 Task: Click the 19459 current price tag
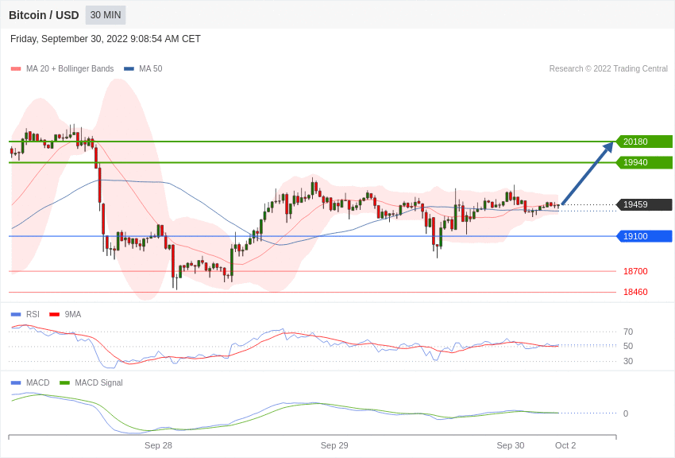(x=644, y=204)
